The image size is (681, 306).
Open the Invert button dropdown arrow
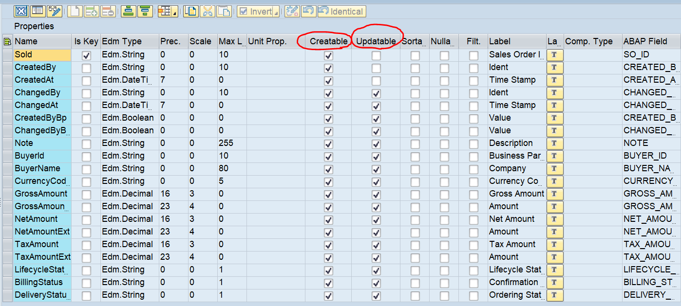click(x=276, y=12)
